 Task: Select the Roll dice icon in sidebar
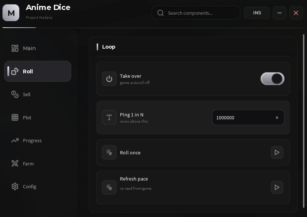click(x=15, y=71)
